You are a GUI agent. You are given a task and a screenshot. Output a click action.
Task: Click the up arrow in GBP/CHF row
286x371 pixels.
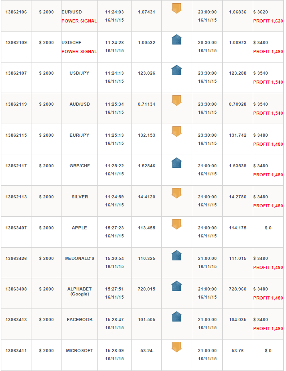[176, 163]
